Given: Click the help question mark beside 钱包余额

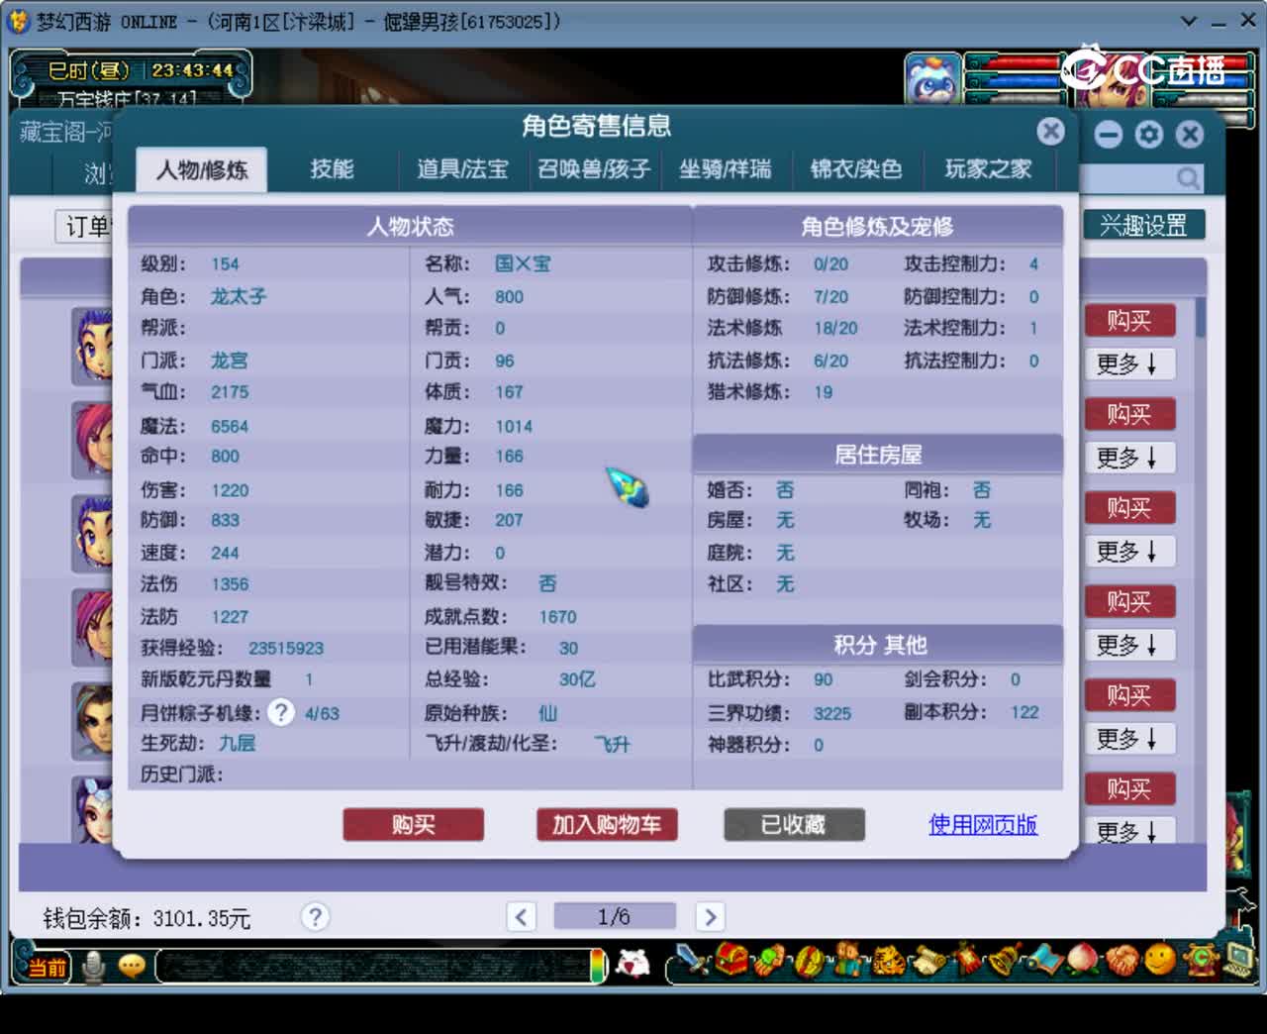Looking at the screenshot, I should point(315,916).
